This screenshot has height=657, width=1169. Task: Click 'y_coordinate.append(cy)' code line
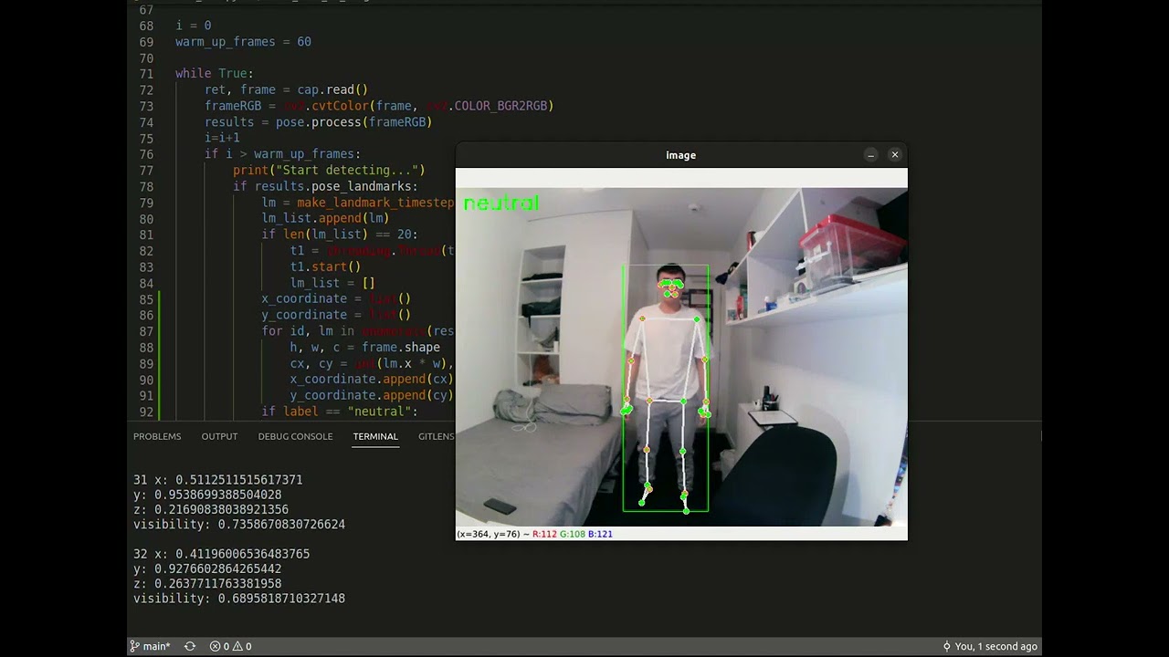click(372, 395)
